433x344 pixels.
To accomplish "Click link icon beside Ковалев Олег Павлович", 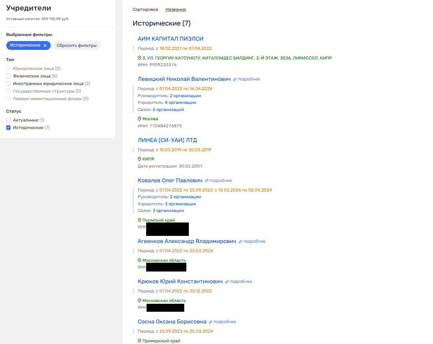I will coord(206,181).
